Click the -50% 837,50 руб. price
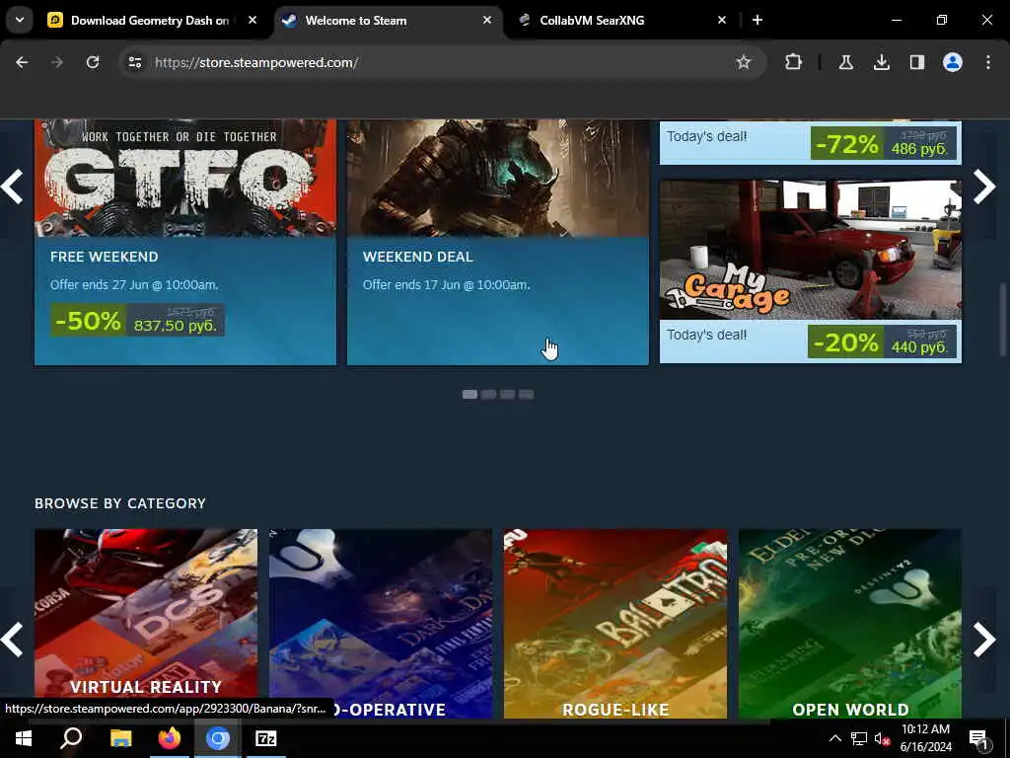This screenshot has height=758, width=1010. point(138,321)
